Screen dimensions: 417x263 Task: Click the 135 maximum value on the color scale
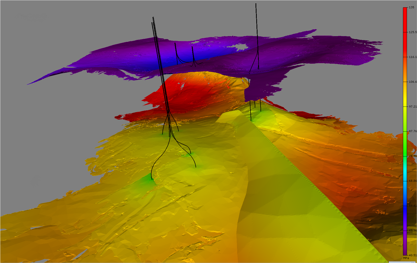[x=411, y=7]
